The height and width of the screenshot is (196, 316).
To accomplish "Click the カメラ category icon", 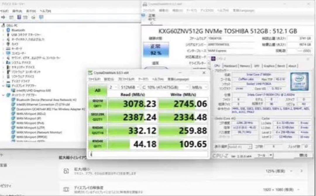I will tap(8, 44).
